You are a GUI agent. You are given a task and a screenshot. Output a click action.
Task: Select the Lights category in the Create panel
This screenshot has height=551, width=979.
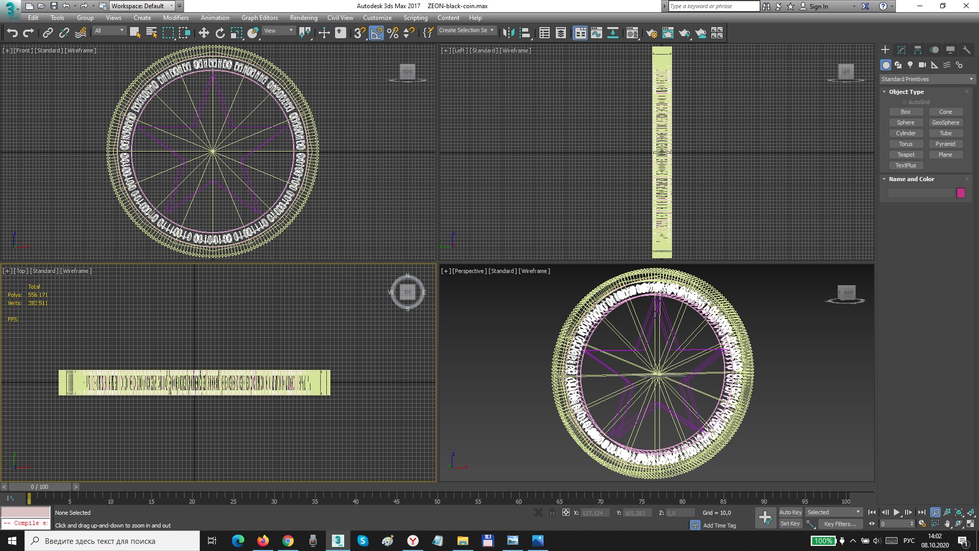tap(910, 65)
